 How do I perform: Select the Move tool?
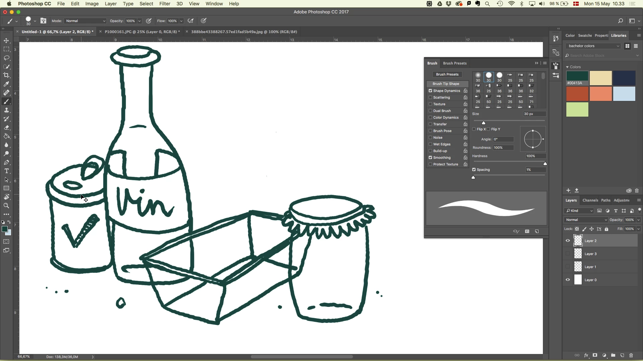[x=6, y=40]
